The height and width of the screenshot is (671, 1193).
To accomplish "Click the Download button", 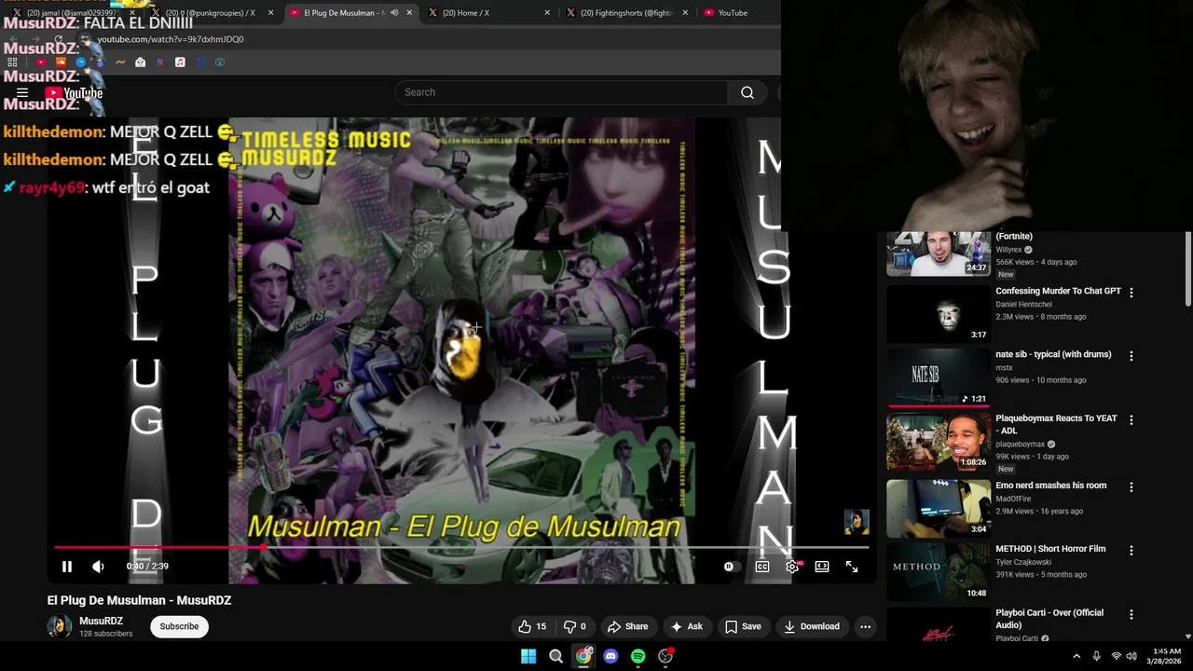I will pyautogui.click(x=812, y=626).
